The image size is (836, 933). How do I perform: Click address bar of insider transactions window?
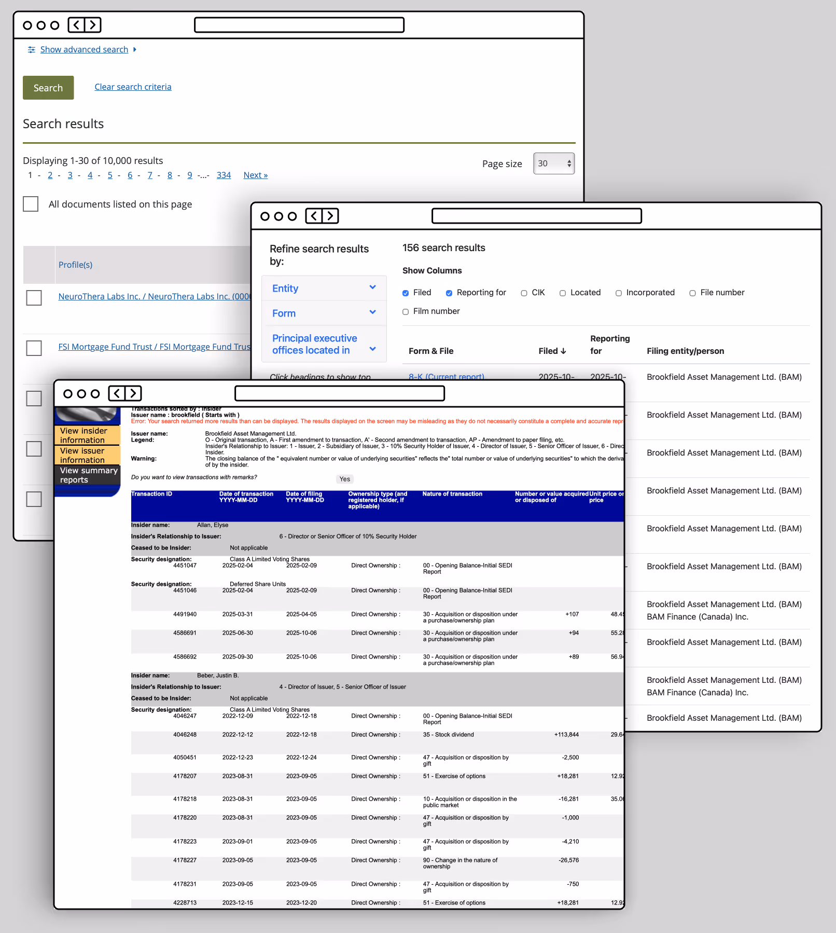[x=340, y=393]
